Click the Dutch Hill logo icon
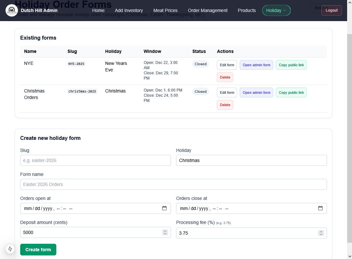 coord(12,10)
